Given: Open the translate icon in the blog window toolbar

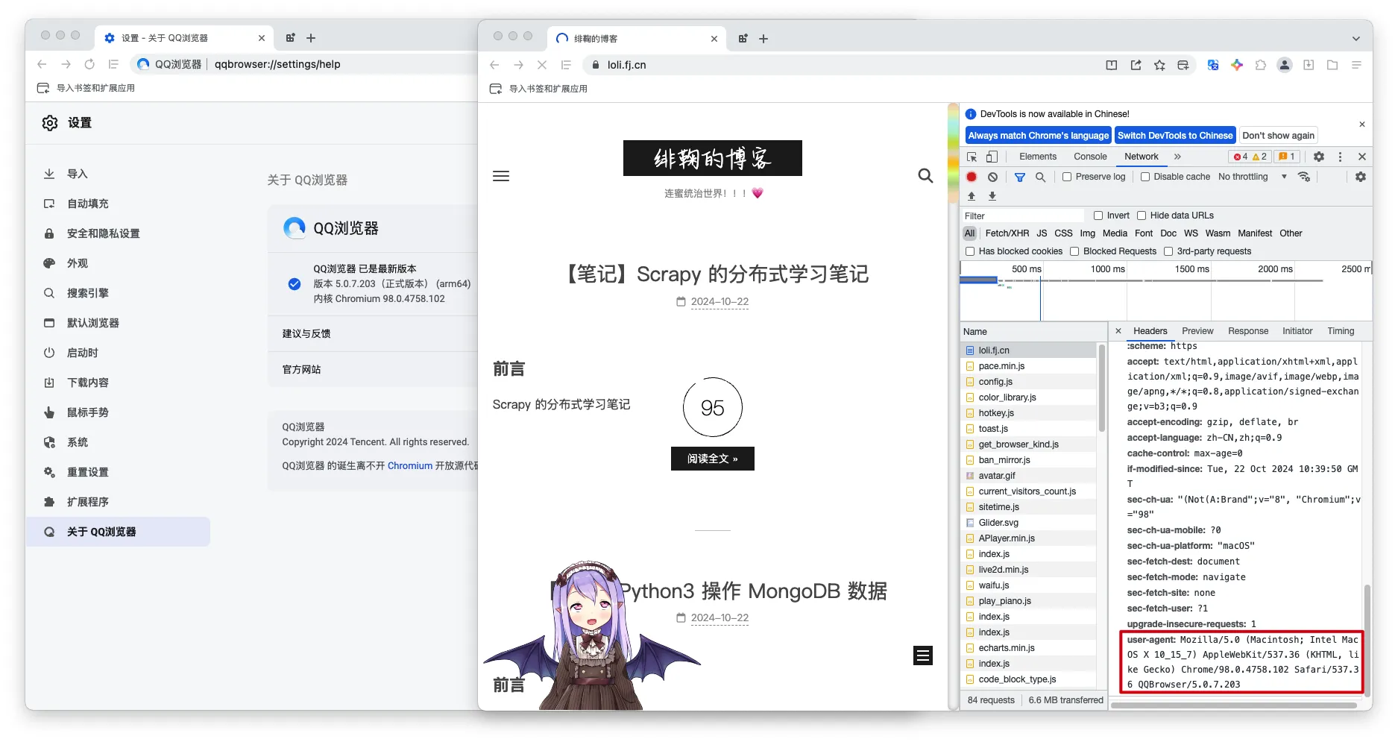Looking at the screenshot, I should pyautogui.click(x=1213, y=66).
